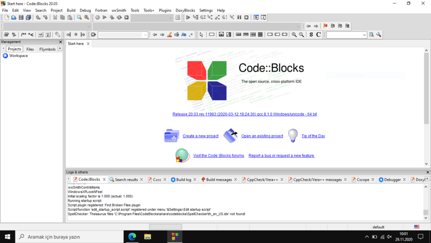
Task: Click the Replace magnifier icon
Action: 87,17
